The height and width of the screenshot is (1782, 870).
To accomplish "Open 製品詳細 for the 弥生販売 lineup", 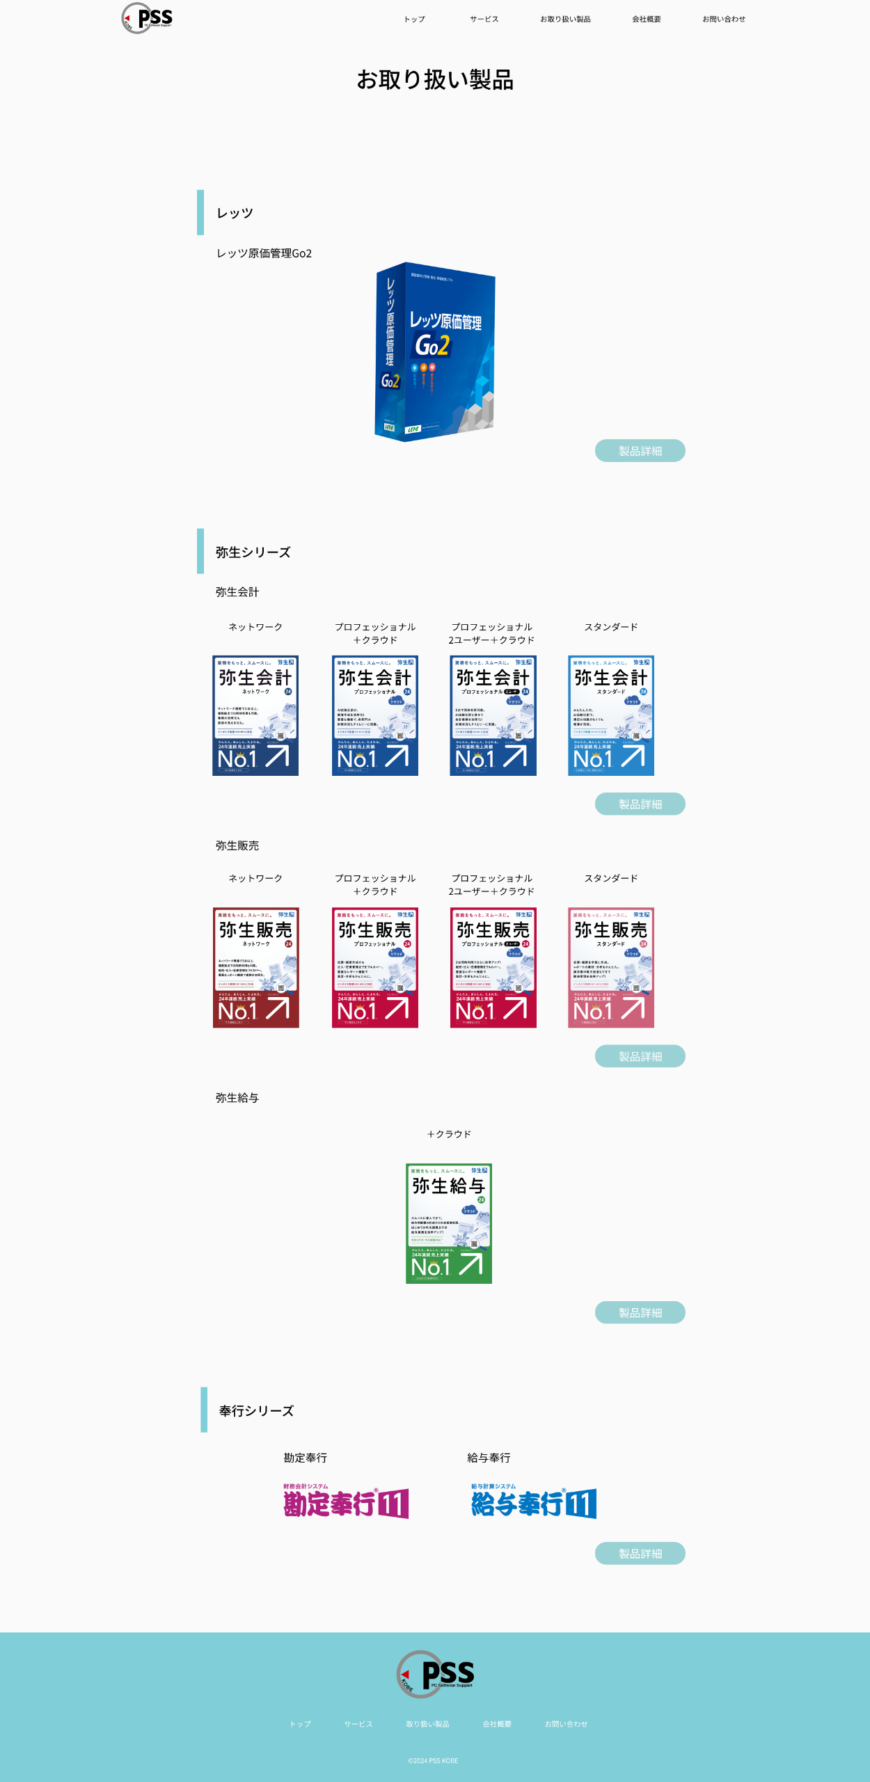I will [640, 1056].
